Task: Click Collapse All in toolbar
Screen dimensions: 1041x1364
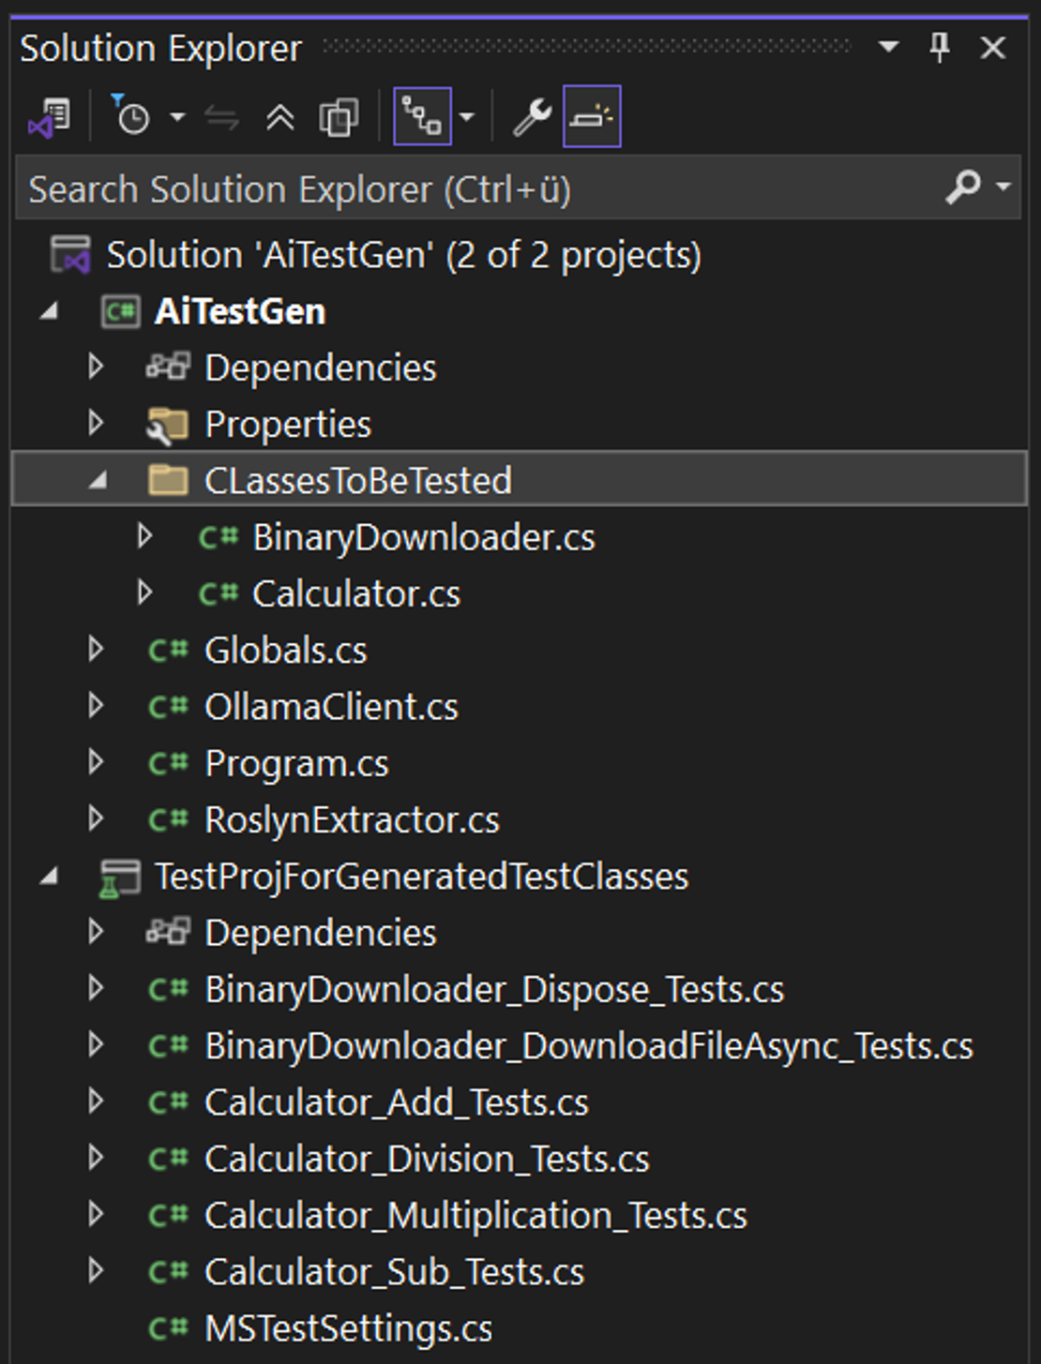Action: [279, 117]
